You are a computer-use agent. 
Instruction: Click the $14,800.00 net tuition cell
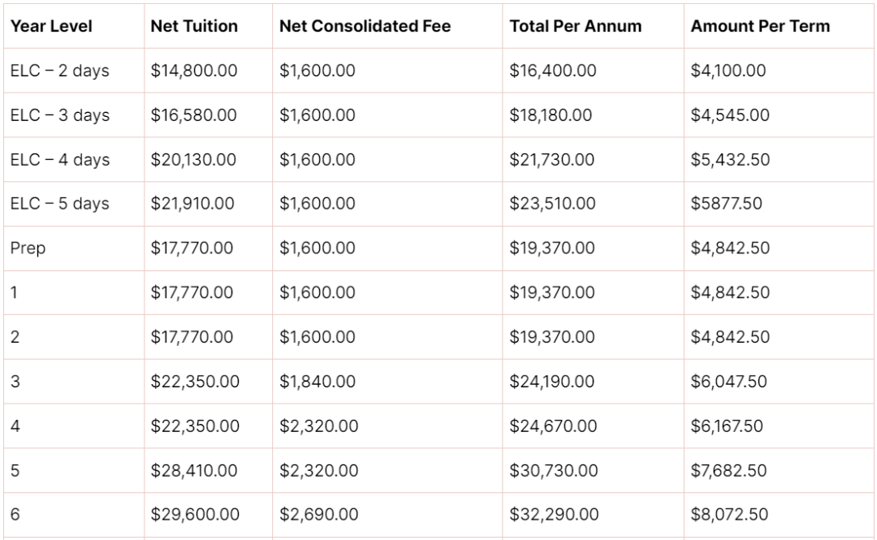pos(194,71)
